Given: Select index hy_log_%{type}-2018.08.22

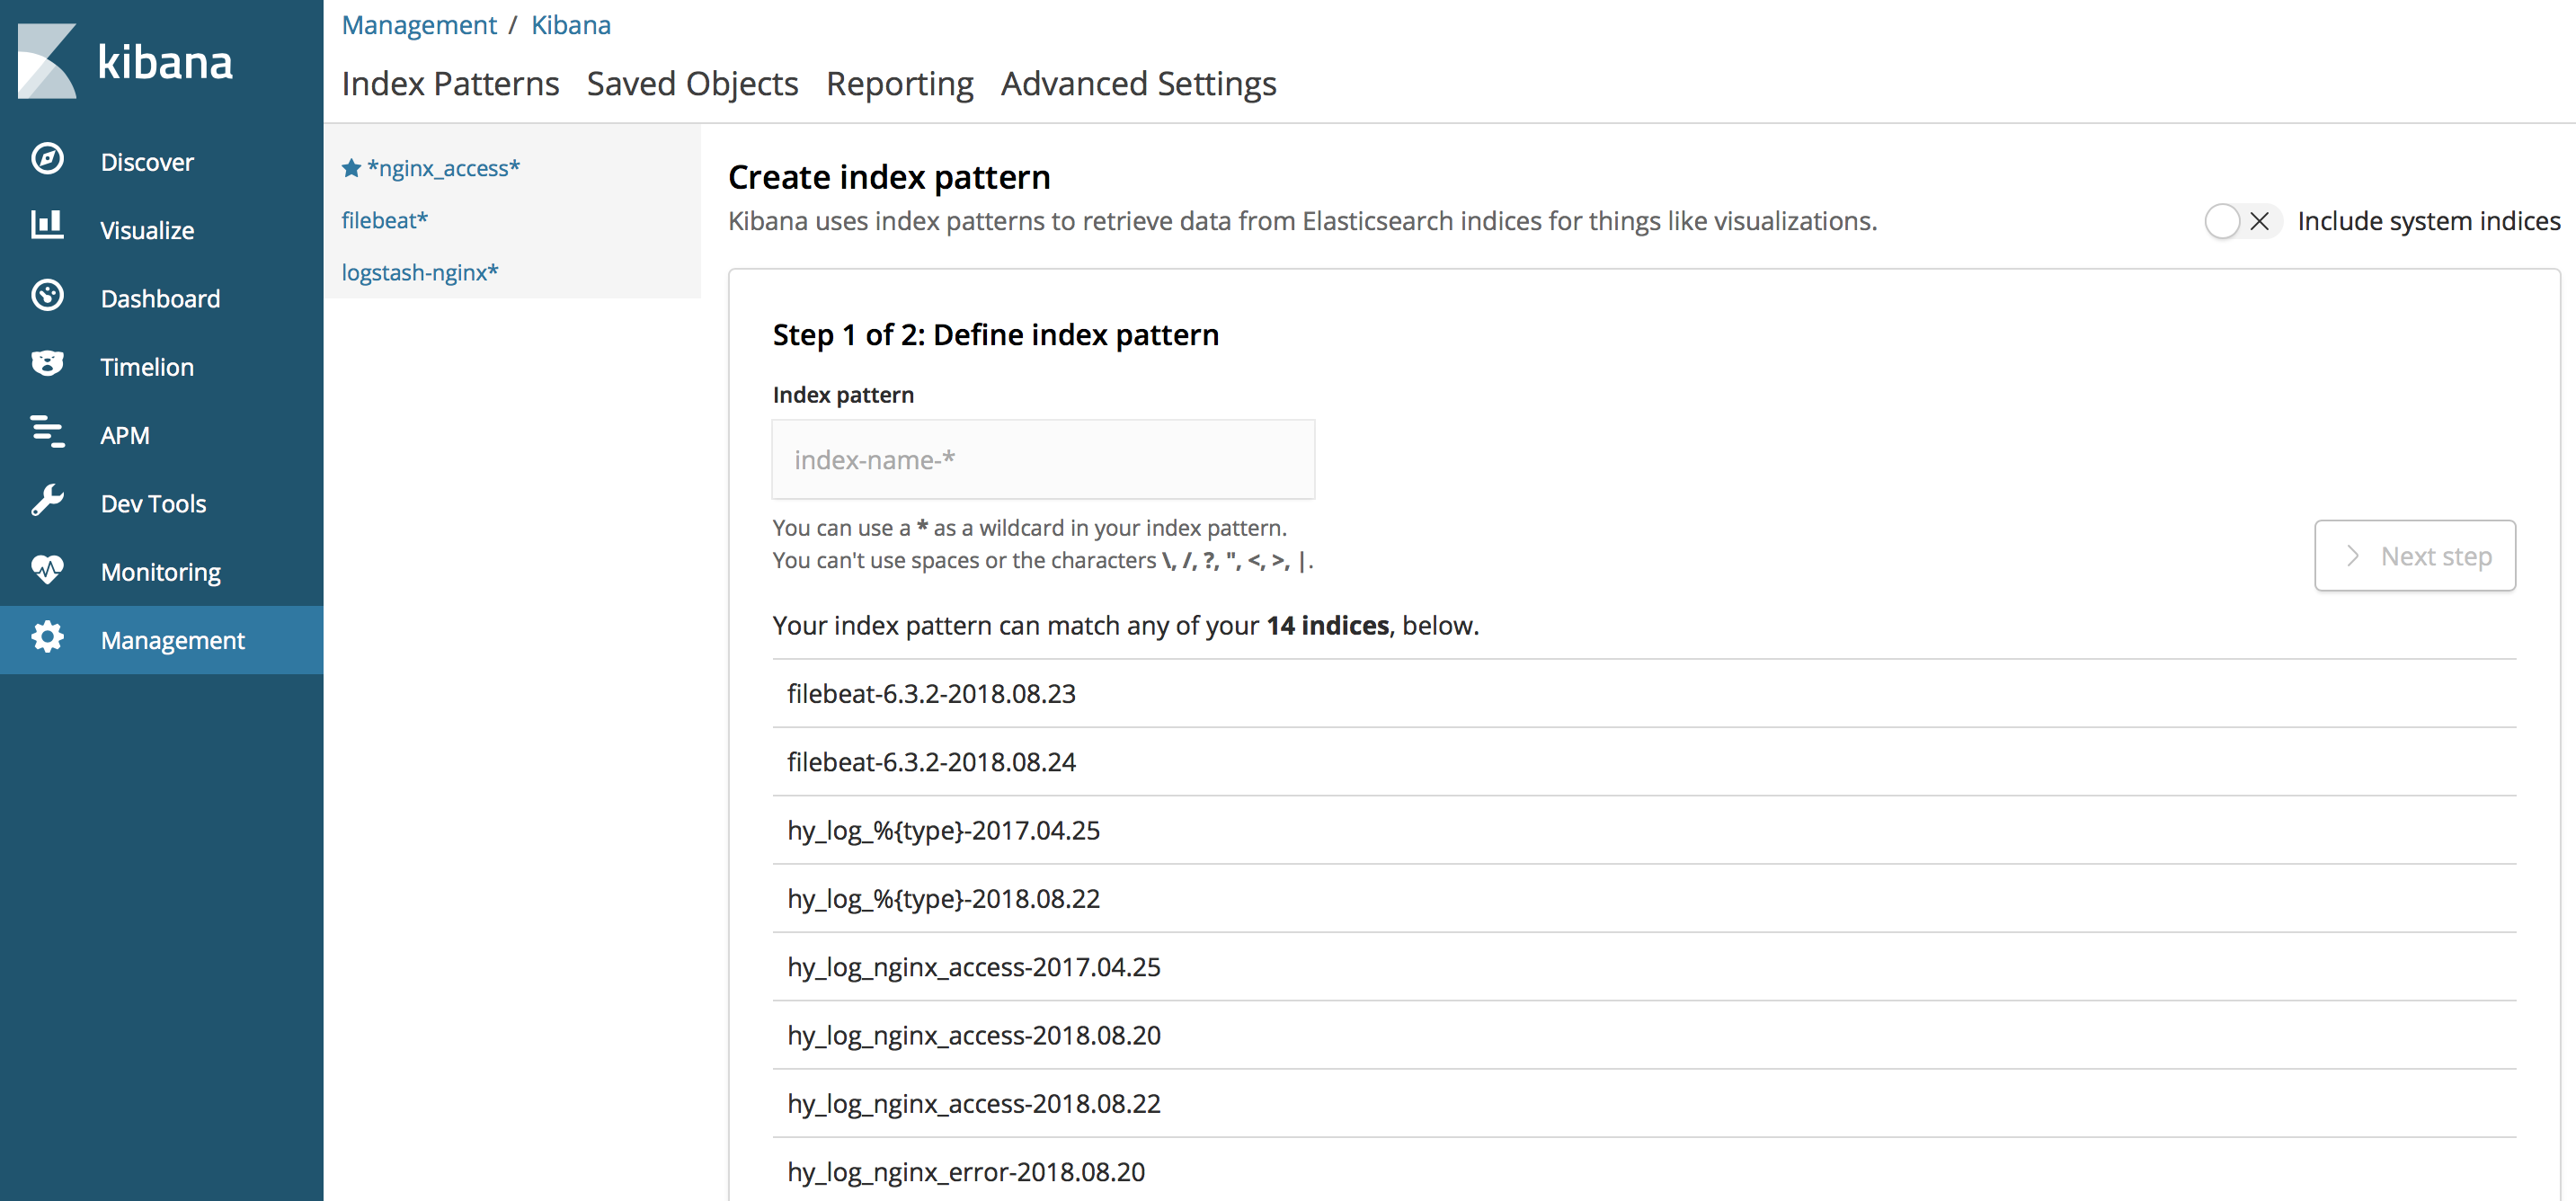Looking at the screenshot, I should [x=1643, y=898].
